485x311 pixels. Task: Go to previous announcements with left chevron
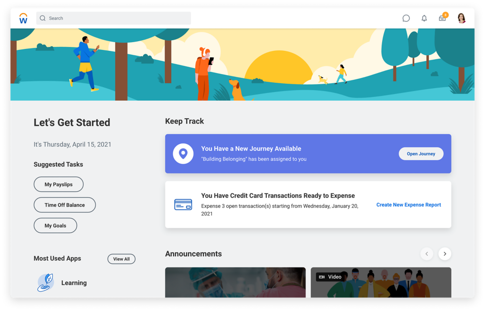tap(427, 254)
